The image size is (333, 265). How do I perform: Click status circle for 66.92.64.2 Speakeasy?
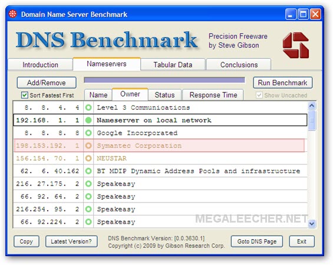pyautogui.click(x=88, y=197)
